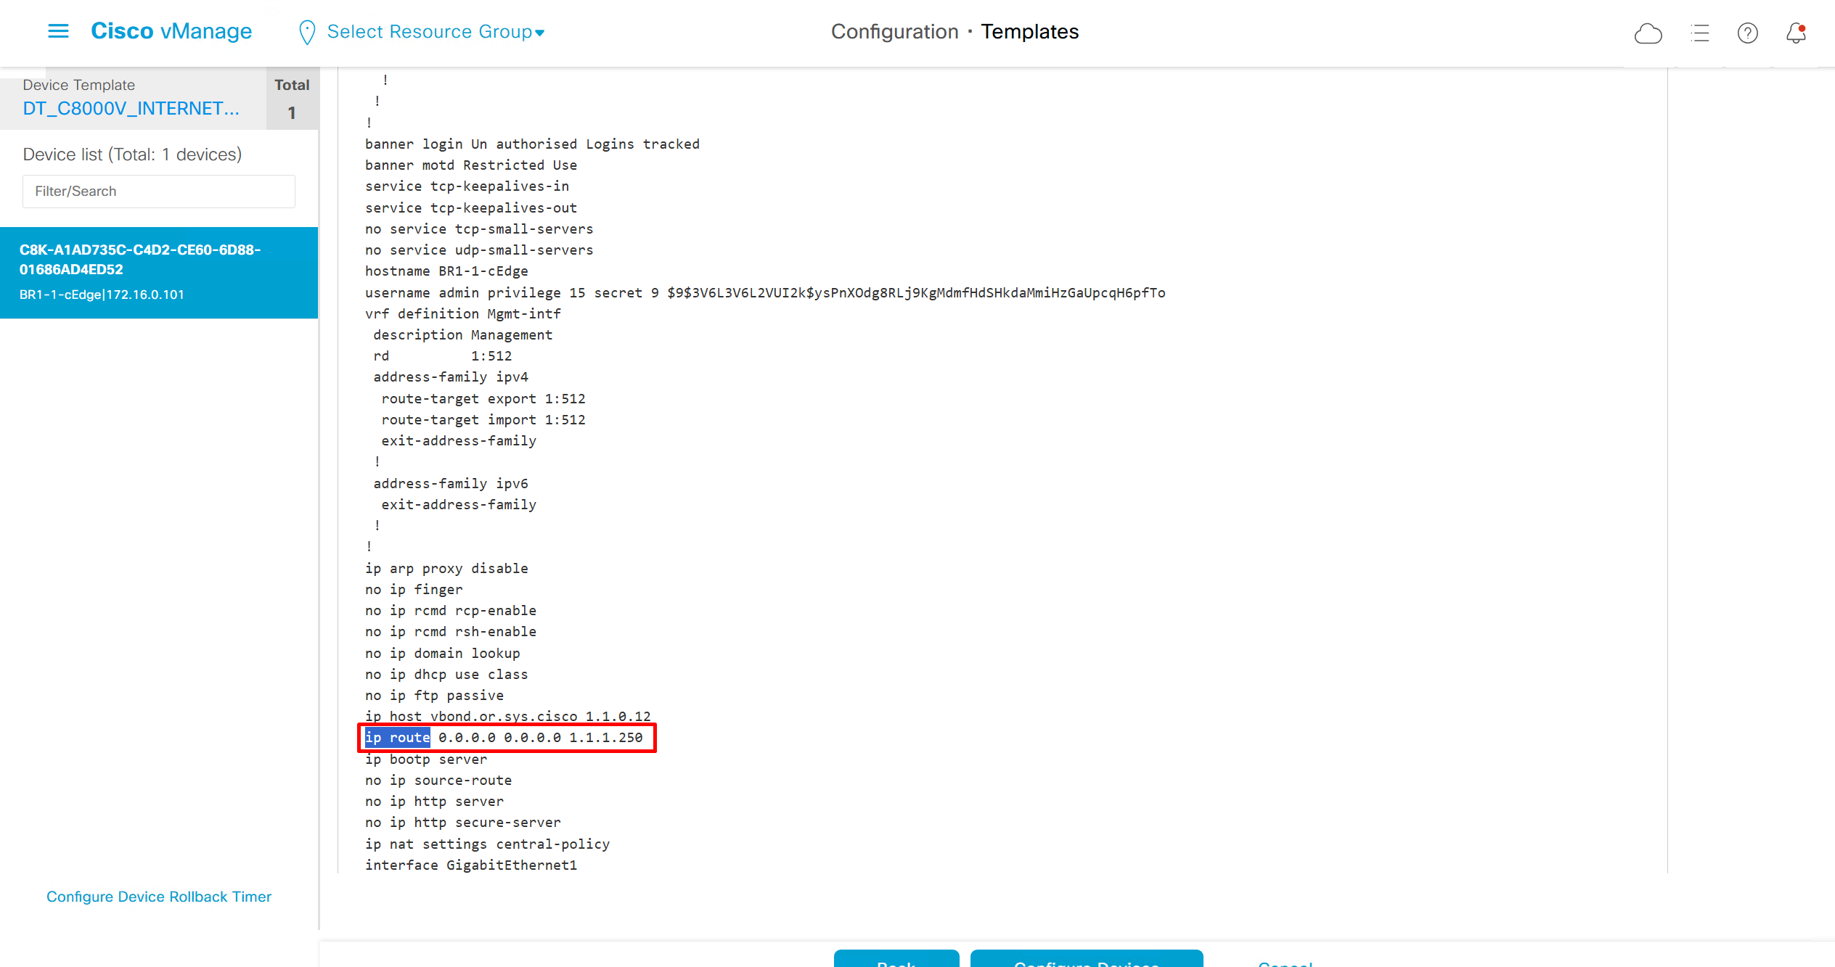Open the task list icon
This screenshot has height=967, width=1835.
pos(1699,33)
